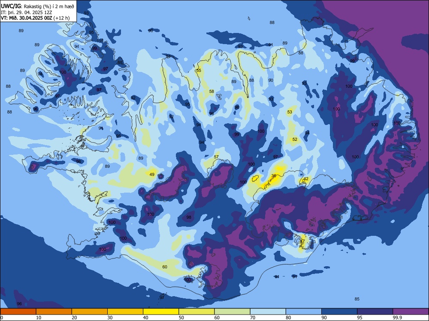Click the legend tick label '50'
This screenshot has height=321, width=429.
pyautogui.click(x=181, y=318)
